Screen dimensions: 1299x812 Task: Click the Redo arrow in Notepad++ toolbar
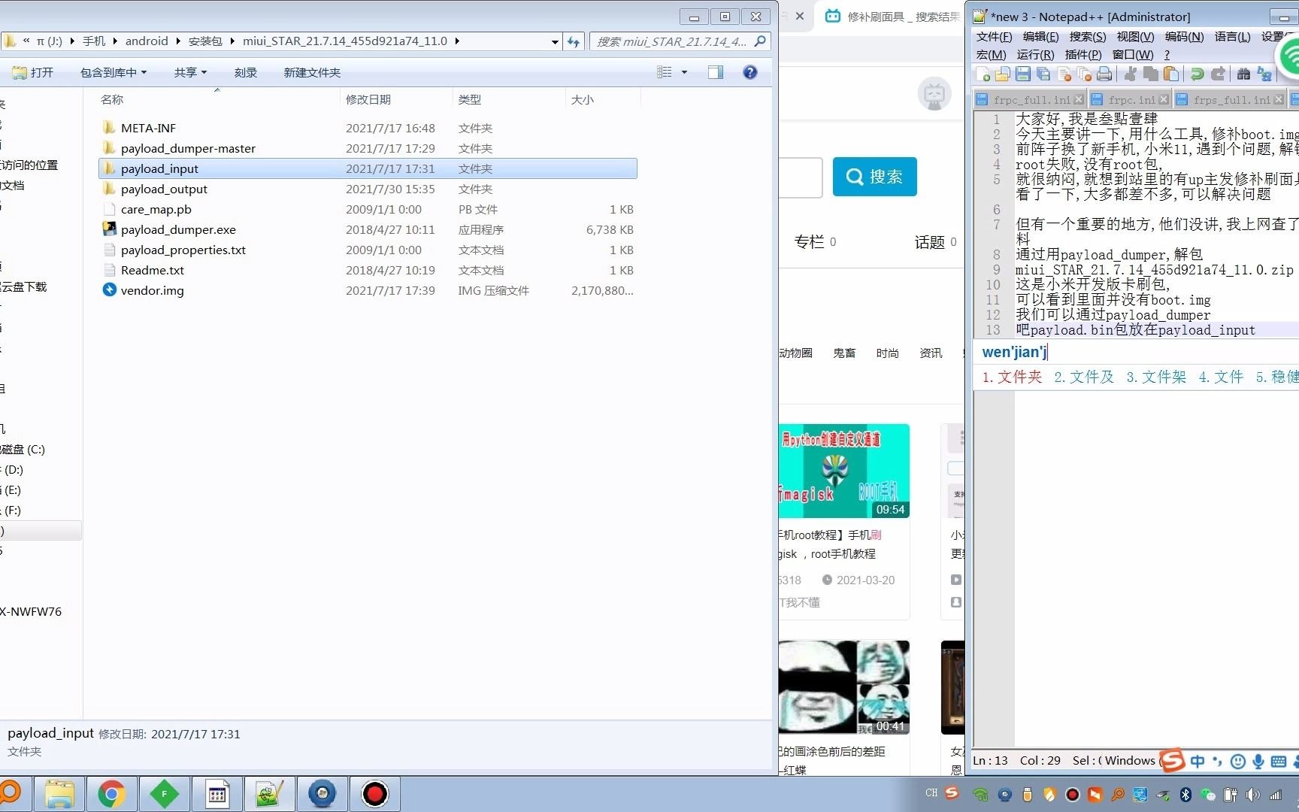pos(1218,74)
